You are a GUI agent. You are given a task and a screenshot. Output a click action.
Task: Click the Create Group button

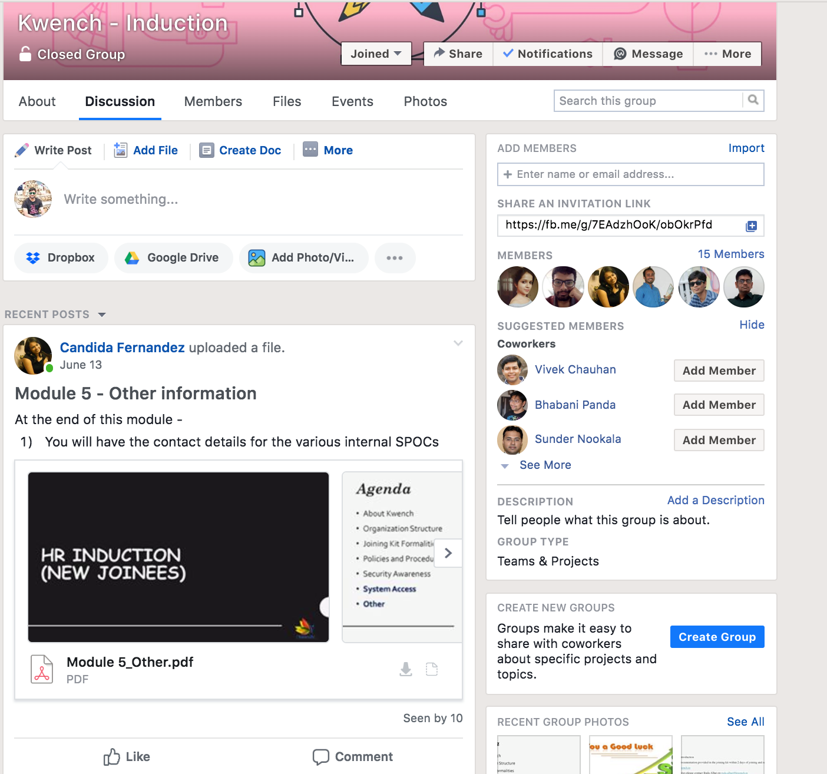coord(717,637)
